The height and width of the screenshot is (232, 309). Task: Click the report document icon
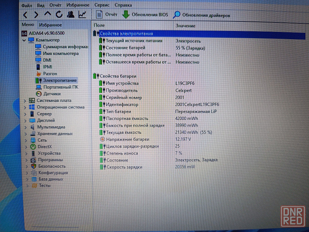pyautogui.click(x=99, y=15)
